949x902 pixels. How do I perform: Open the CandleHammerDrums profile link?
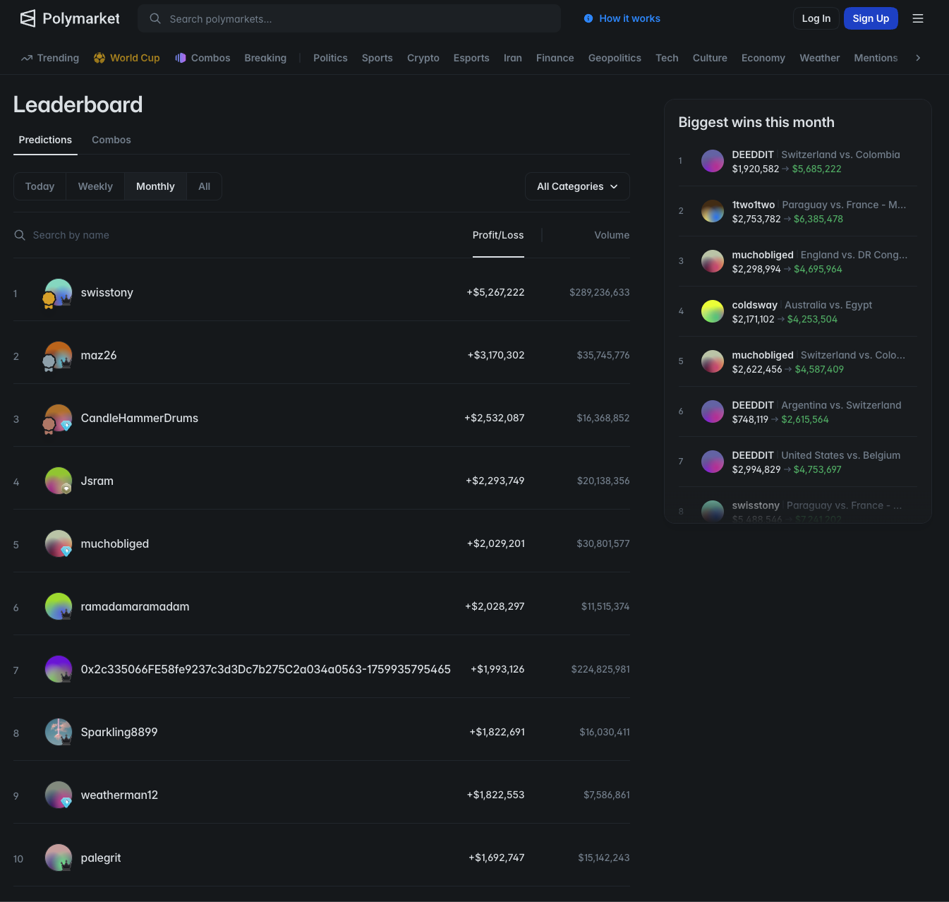pos(140,418)
